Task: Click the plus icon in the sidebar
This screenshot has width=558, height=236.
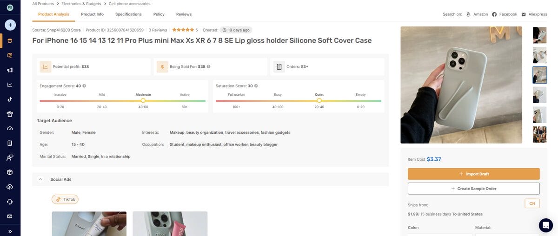Action: (x=10, y=25)
